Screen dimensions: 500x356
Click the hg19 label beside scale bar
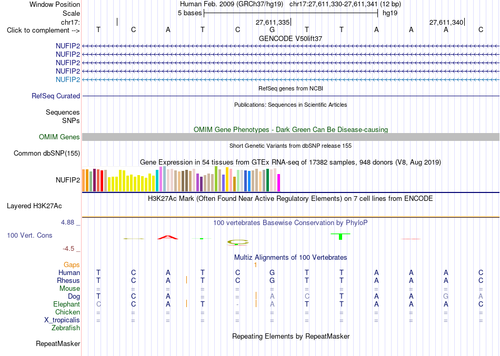[x=390, y=13]
